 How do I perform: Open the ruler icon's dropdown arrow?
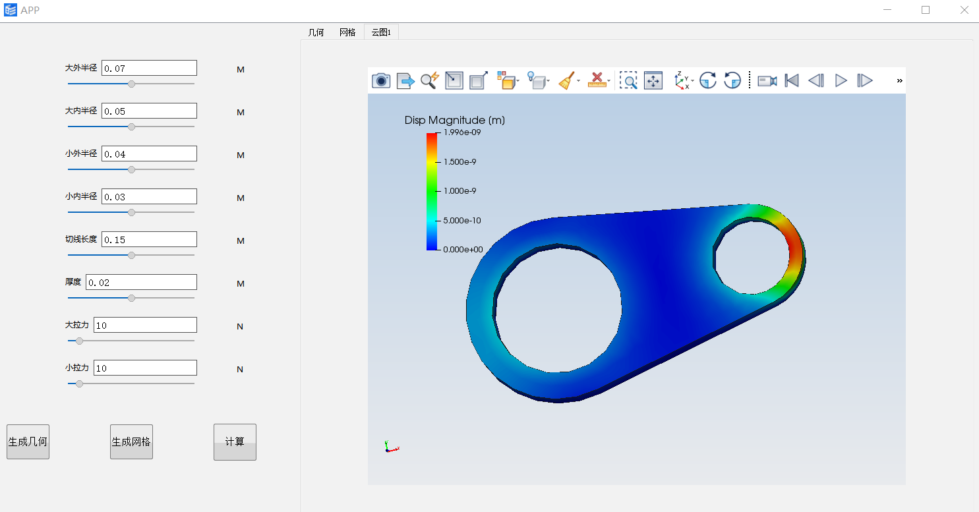pos(608,81)
